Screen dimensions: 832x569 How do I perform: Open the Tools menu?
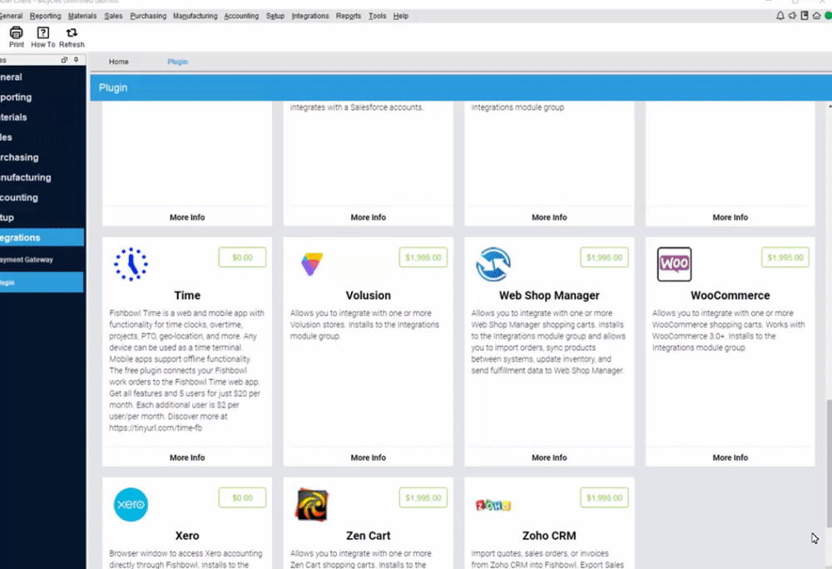pos(377,16)
